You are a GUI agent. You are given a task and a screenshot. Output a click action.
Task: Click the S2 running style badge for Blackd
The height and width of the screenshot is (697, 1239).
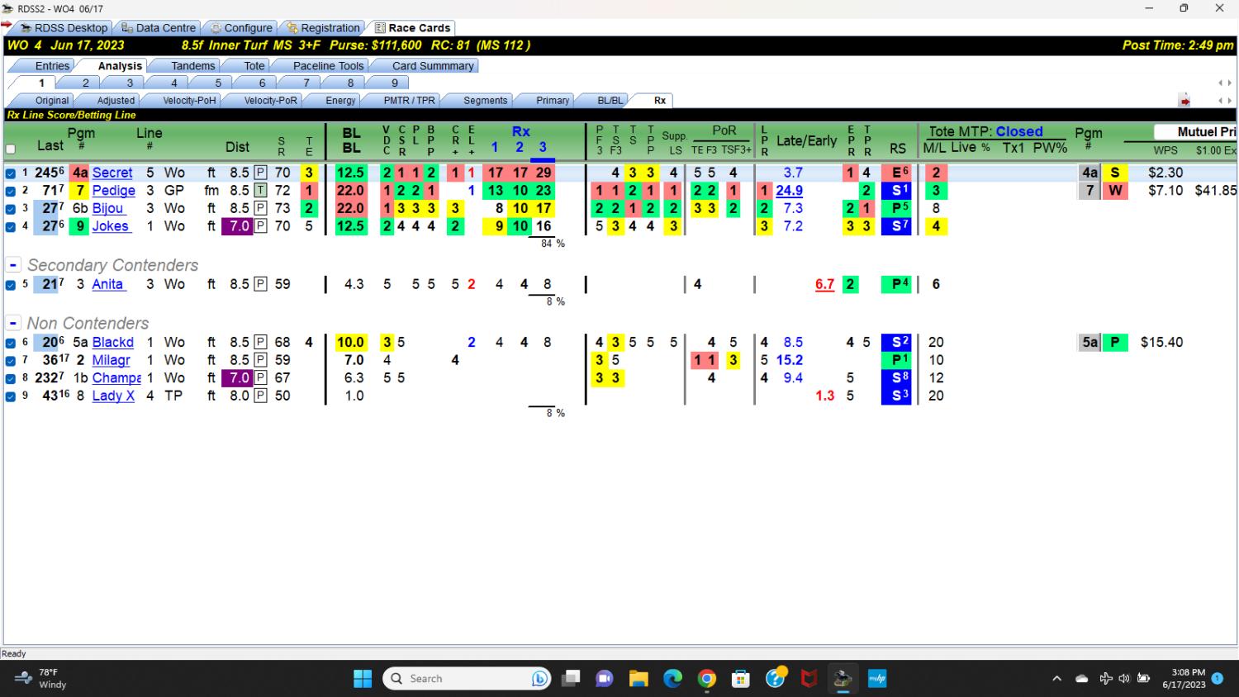895,342
